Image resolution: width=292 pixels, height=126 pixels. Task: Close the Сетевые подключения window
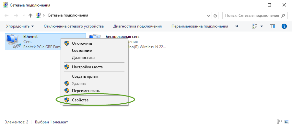point(284,5)
